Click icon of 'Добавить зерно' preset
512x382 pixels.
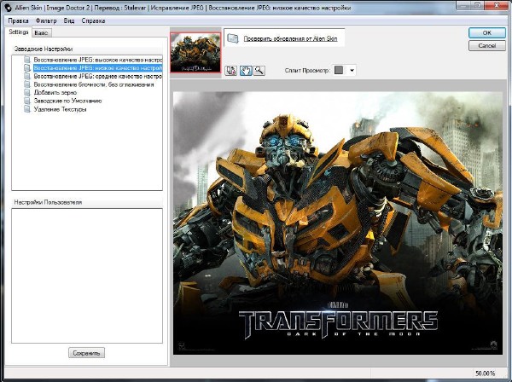[28, 93]
